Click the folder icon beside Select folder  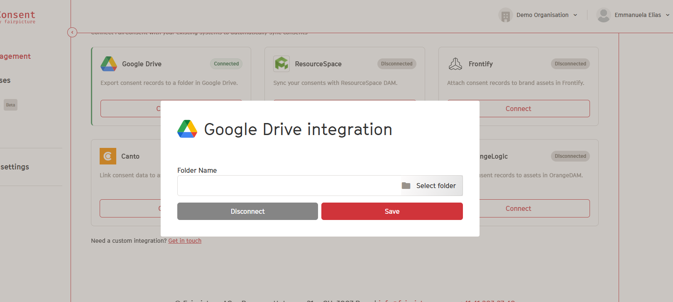(406, 186)
